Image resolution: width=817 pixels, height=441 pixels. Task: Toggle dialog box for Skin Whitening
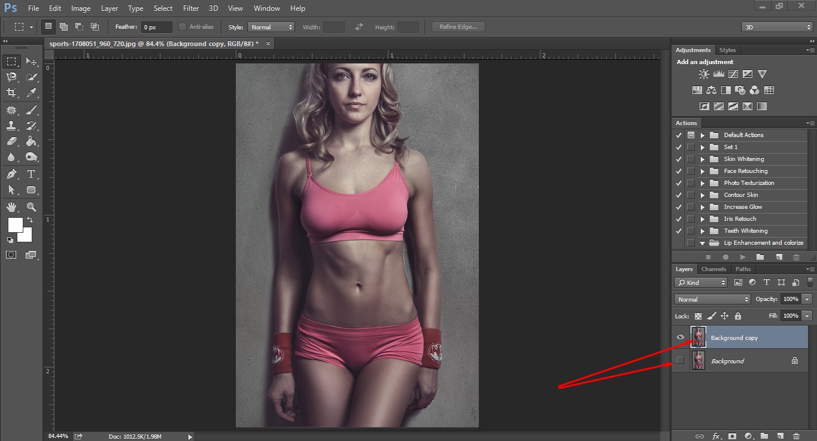pyautogui.click(x=691, y=159)
